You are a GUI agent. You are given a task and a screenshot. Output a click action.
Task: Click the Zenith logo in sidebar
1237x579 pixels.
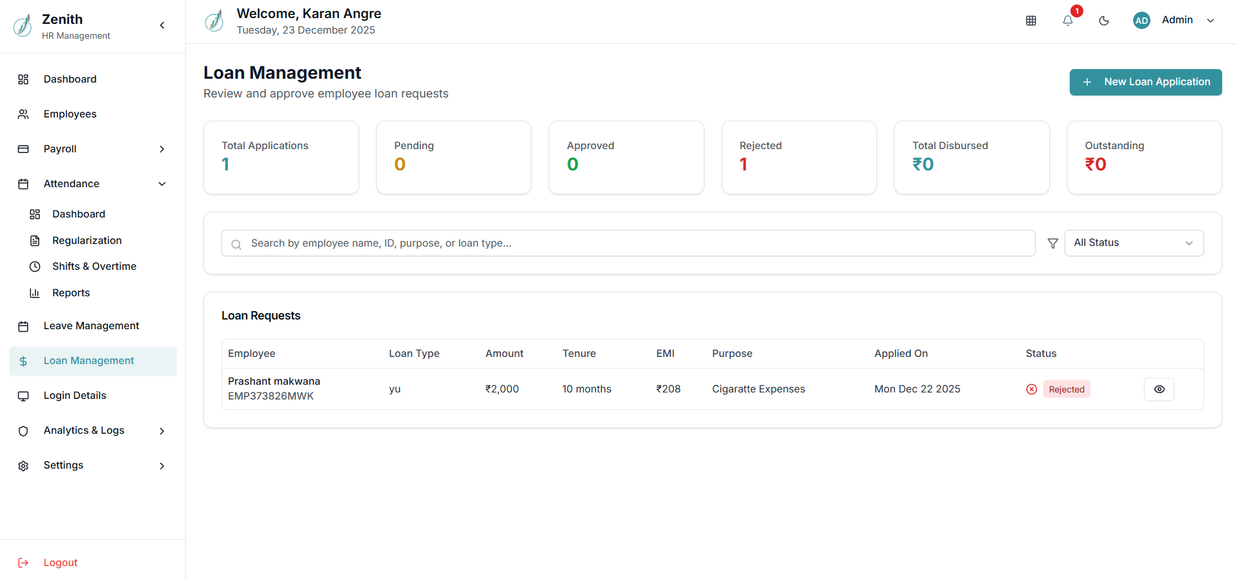coord(23,26)
